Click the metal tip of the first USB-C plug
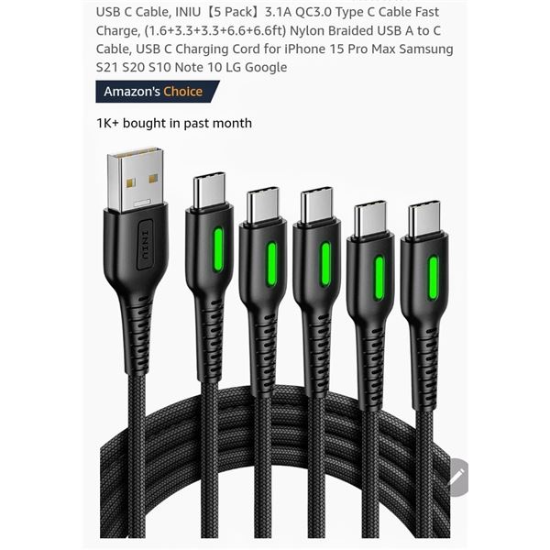 point(209,191)
